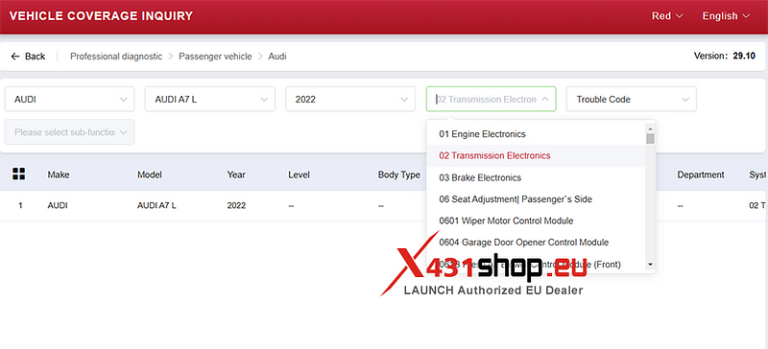Click the Body Type column header

399,174
